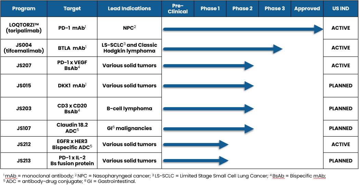Click the GI malignancies indication cell
The width and height of the screenshot is (359, 185).
click(x=129, y=128)
